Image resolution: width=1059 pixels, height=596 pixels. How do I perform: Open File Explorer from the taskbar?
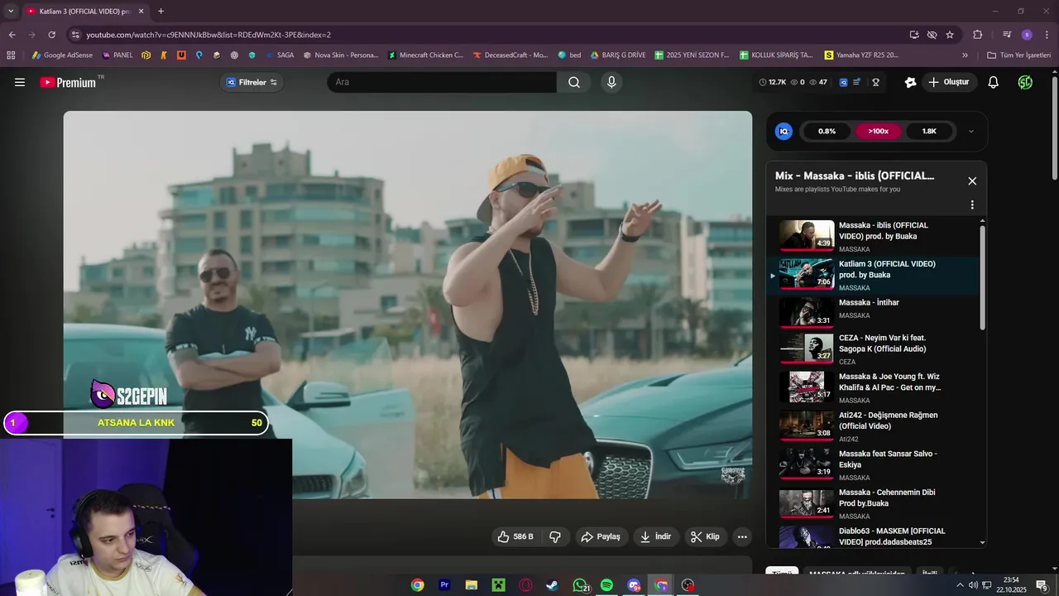pos(472,585)
